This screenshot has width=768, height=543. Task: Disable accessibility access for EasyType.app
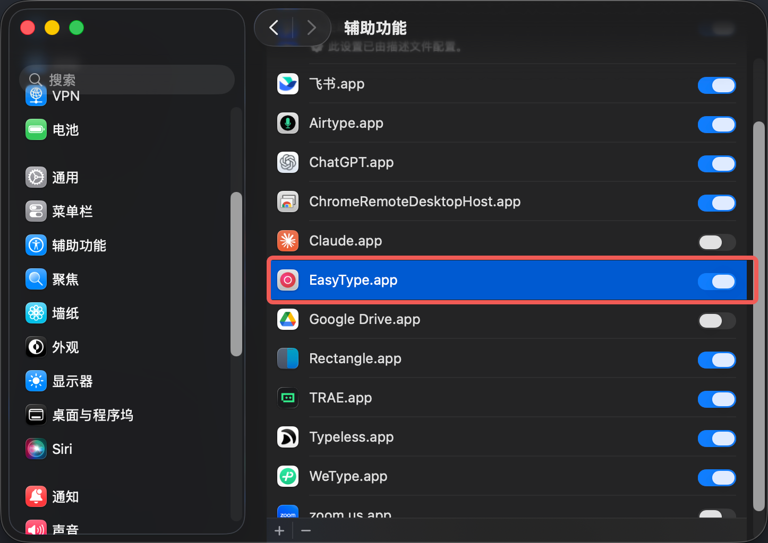(716, 282)
